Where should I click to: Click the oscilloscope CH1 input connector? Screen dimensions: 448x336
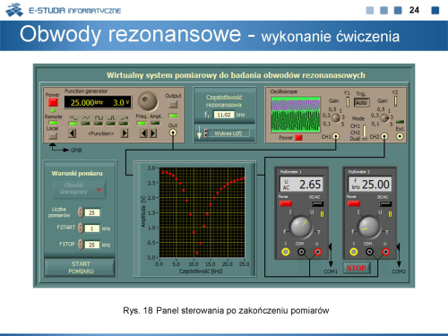336,136
